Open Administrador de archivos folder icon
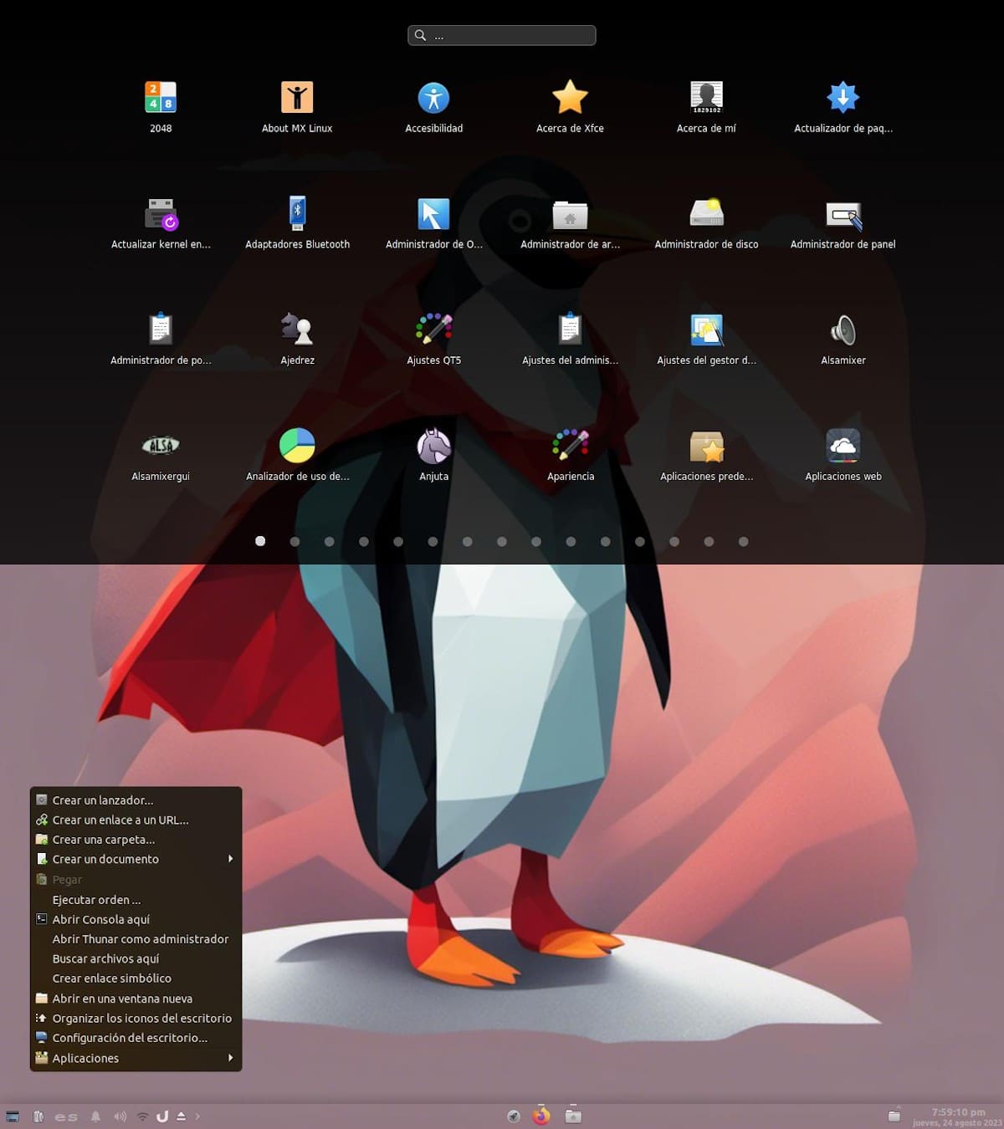 (x=570, y=215)
